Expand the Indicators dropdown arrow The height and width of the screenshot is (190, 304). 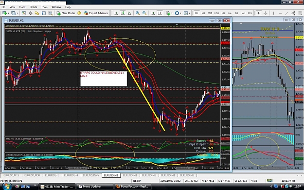tap(172, 13)
